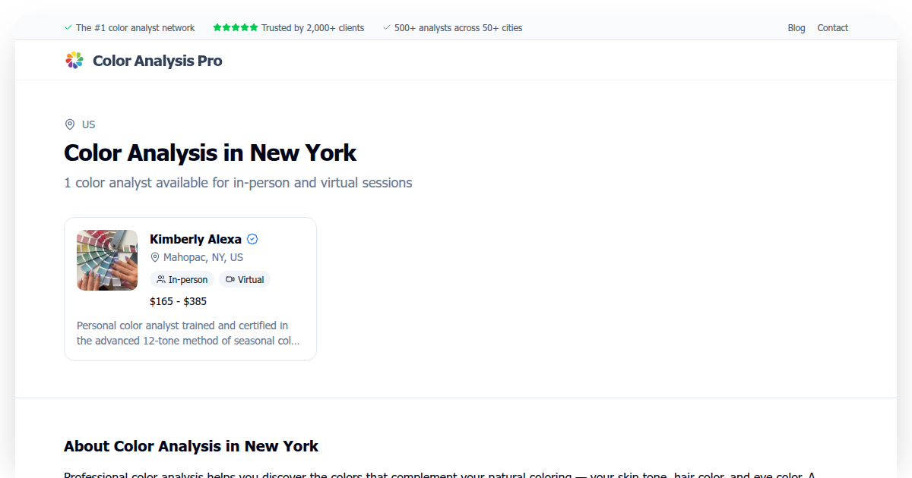Click Kimberly Alexa's verified badge icon
The width and height of the screenshot is (912, 478).
[253, 239]
